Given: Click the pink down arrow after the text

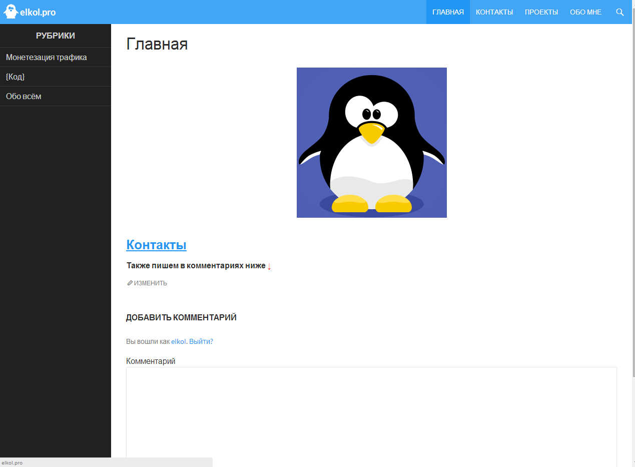Looking at the screenshot, I should (269, 266).
